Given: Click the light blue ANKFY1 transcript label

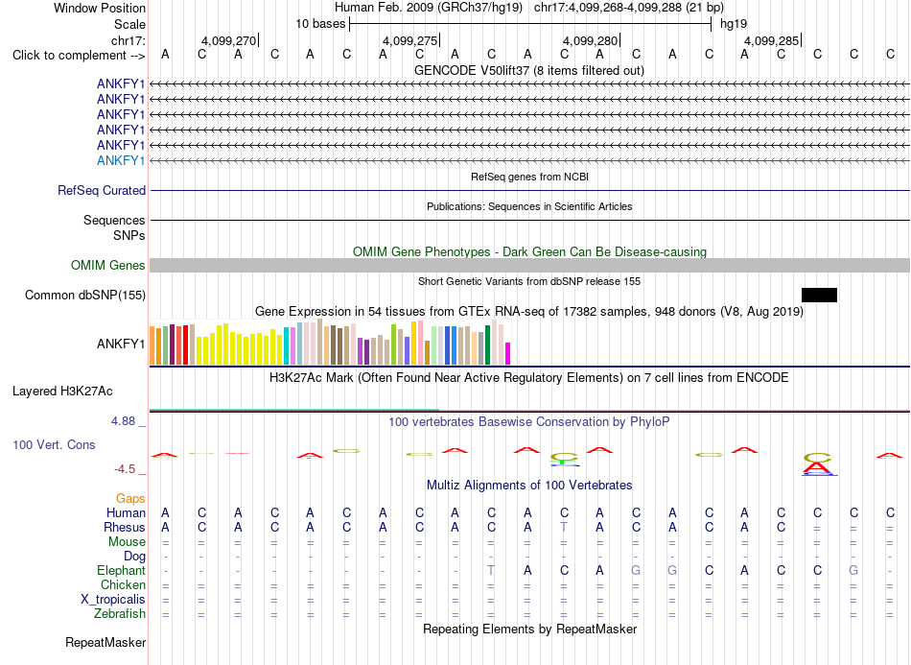Looking at the screenshot, I should (x=121, y=160).
